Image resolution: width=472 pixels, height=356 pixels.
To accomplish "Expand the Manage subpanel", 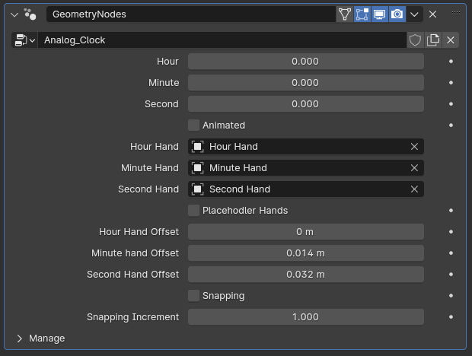I will [20, 339].
